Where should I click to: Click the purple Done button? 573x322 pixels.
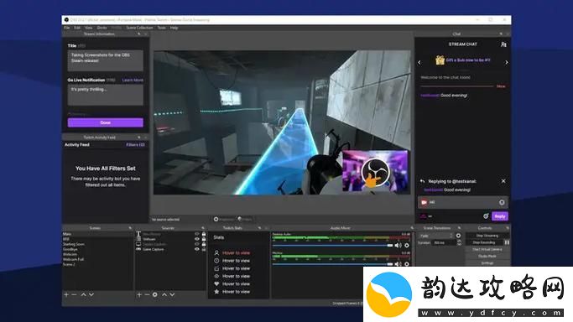point(105,122)
